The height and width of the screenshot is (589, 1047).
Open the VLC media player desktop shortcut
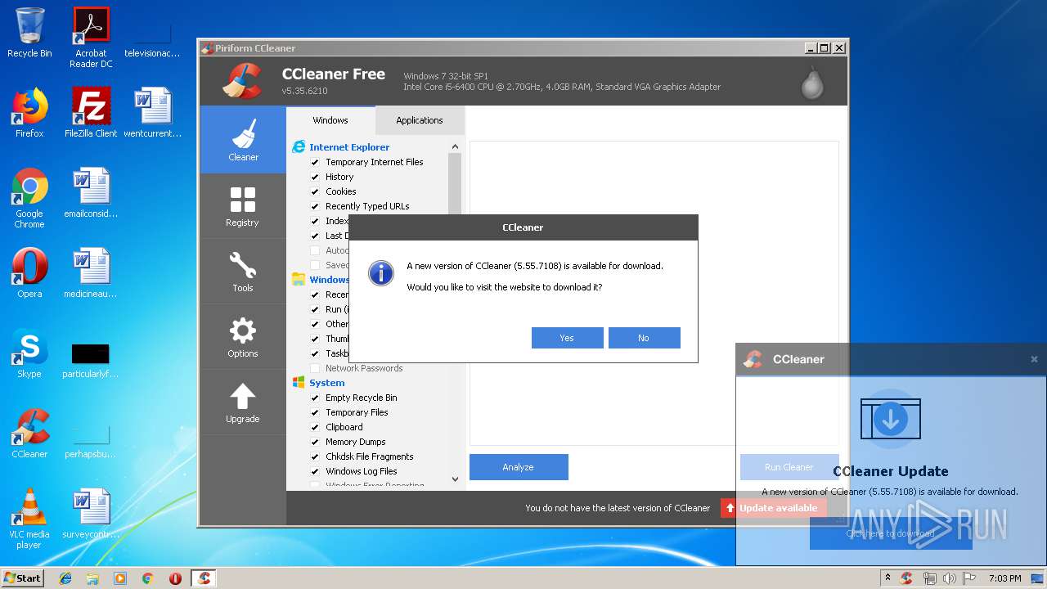29,519
